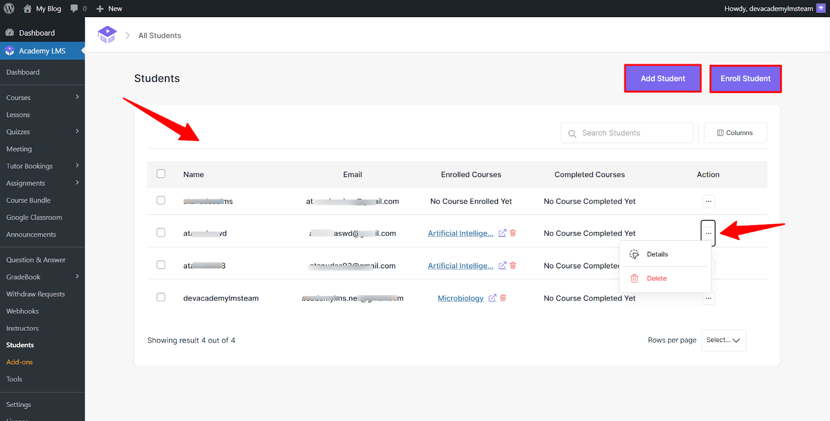Open action menu for devacademylmsteam row
Image resolution: width=830 pixels, height=421 pixels.
pos(708,298)
